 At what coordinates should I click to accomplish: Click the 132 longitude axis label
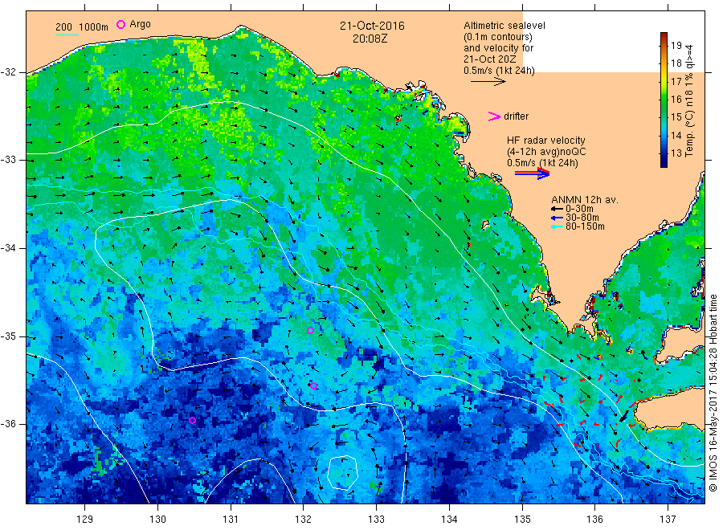[304, 519]
